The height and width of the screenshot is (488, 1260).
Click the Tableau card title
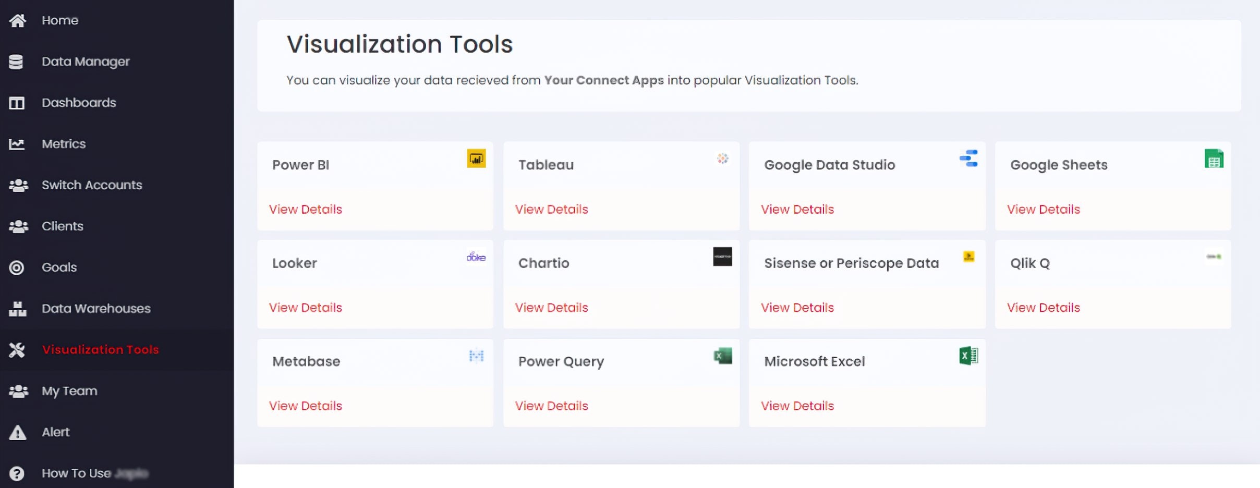(546, 165)
